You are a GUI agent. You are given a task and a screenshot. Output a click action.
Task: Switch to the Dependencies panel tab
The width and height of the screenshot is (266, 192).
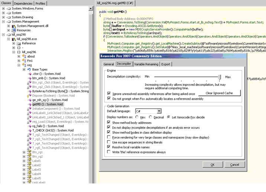click(x=23, y=3)
